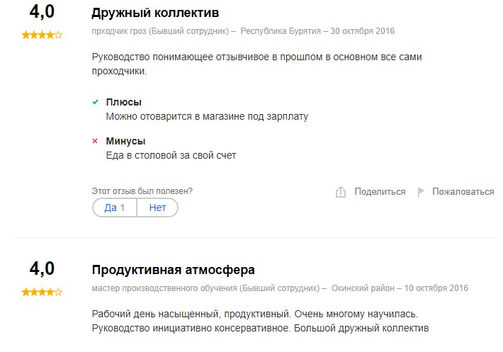Select the Окинский район location text
Screen dimensions: 503x352
[363, 288]
